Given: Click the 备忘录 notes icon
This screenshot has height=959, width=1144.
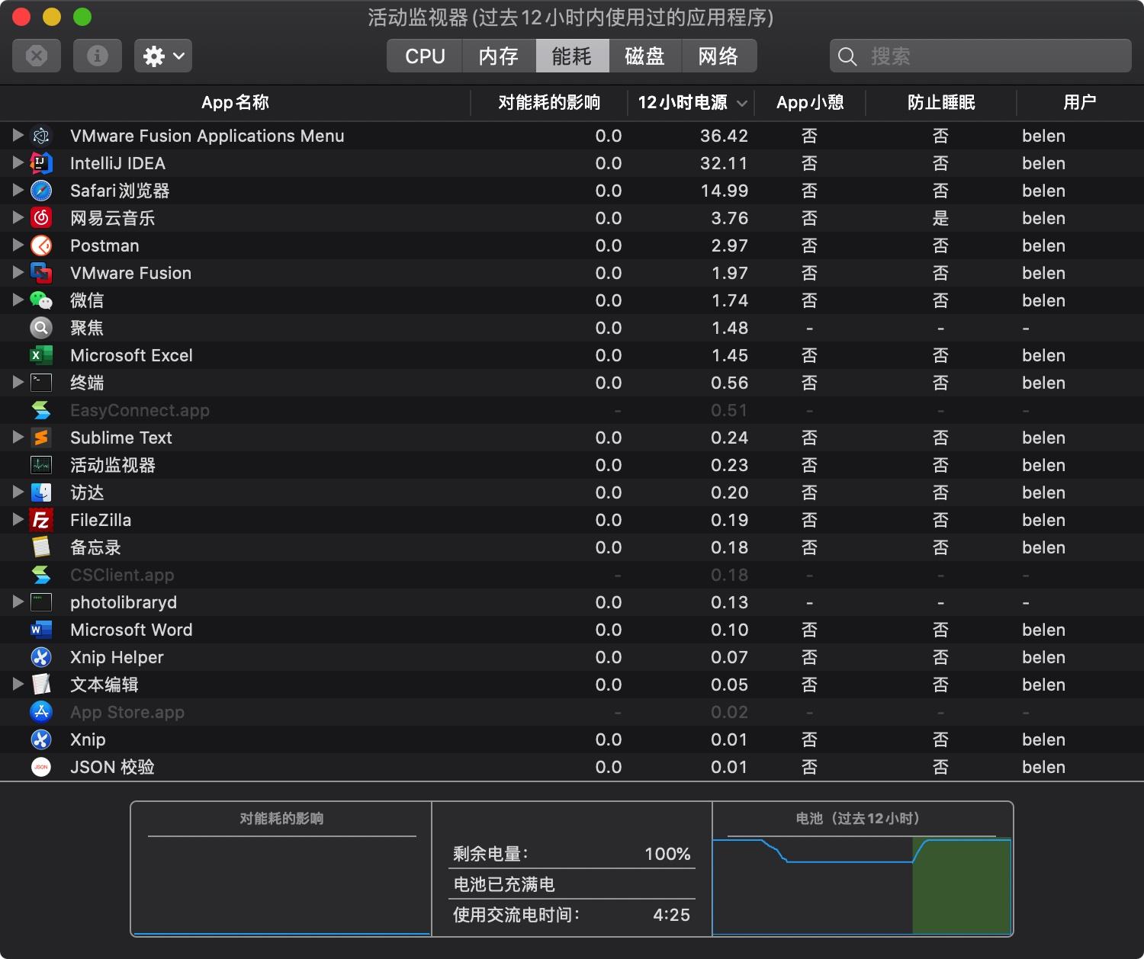Looking at the screenshot, I should [x=41, y=547].
